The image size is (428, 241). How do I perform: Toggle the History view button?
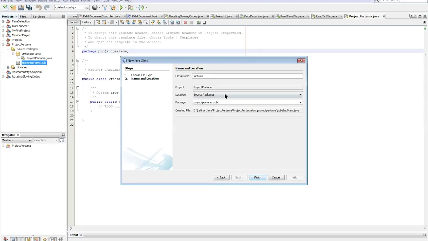click(87, 22)
